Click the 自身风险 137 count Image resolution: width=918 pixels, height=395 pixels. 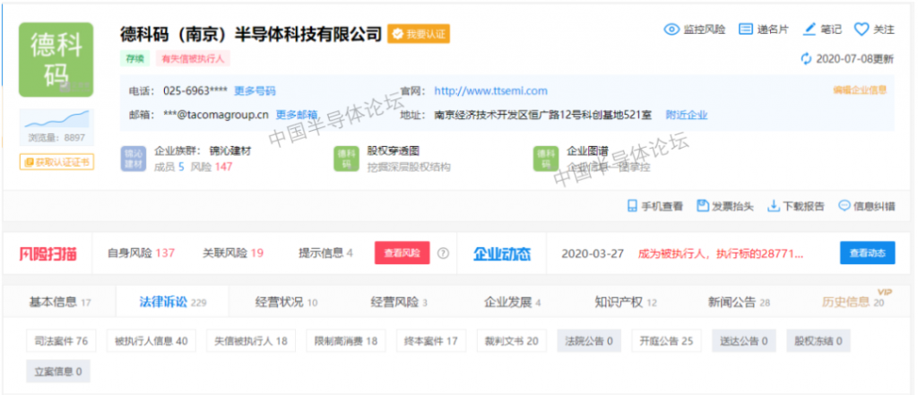point(141,253)
